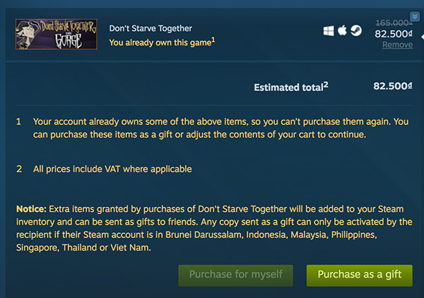This screenshot has height=298, width=424.
Task: Click the 'You already own this game' message
Action: tap(162, 42)
